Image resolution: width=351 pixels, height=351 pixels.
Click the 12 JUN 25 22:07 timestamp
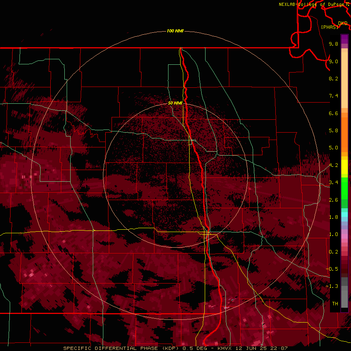click(x=261, y=348)
